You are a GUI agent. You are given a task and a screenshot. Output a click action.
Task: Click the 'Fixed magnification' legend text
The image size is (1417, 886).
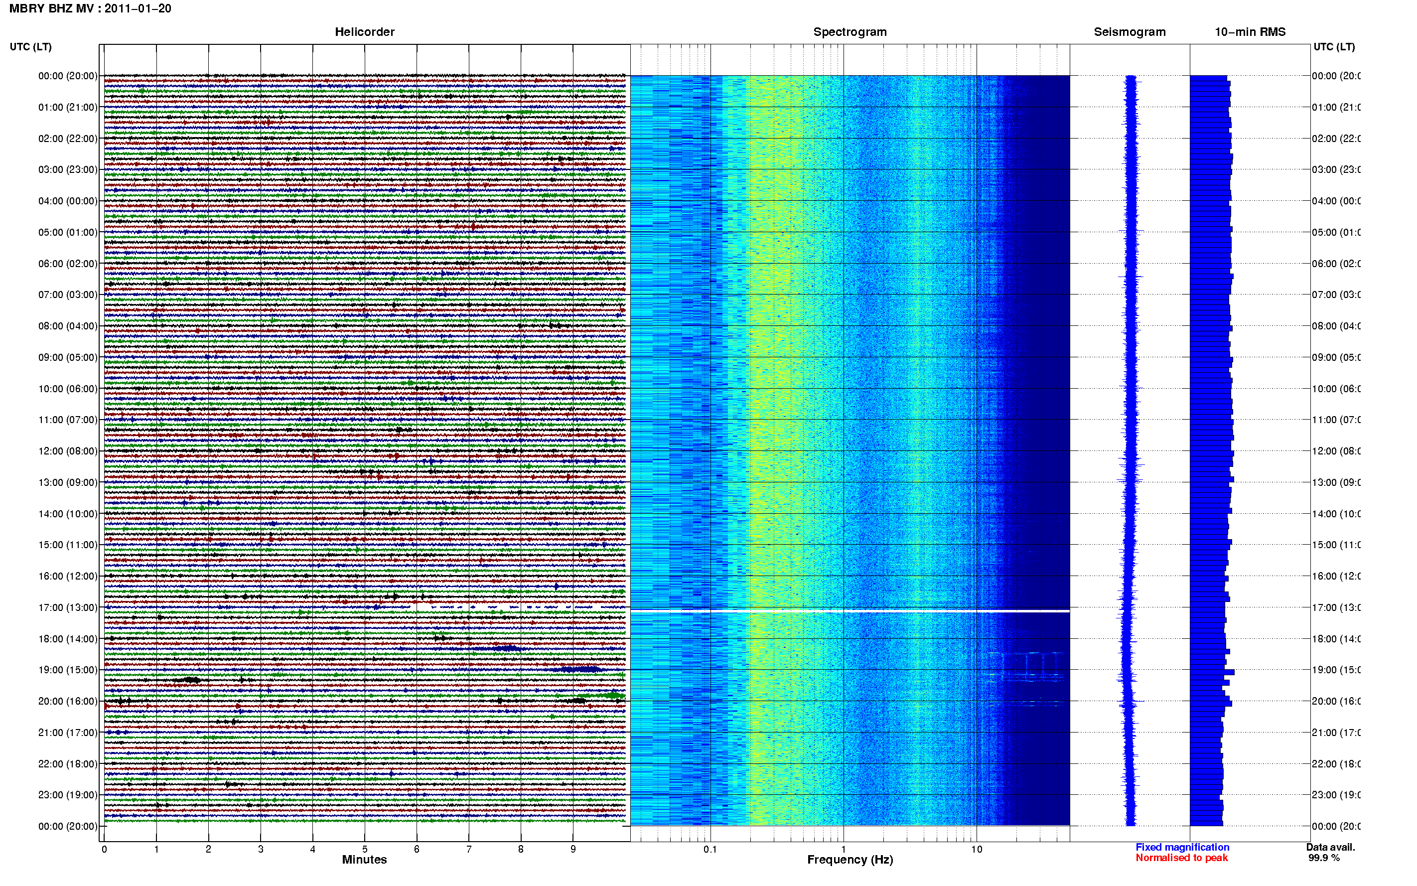tap(1182, 847)
